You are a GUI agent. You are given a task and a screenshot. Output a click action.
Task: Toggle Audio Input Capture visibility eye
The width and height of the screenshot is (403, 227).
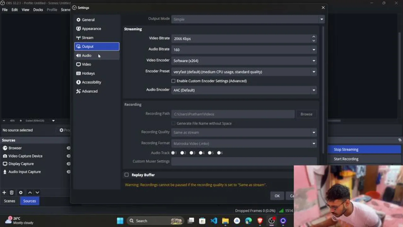(x=68, y=172)
